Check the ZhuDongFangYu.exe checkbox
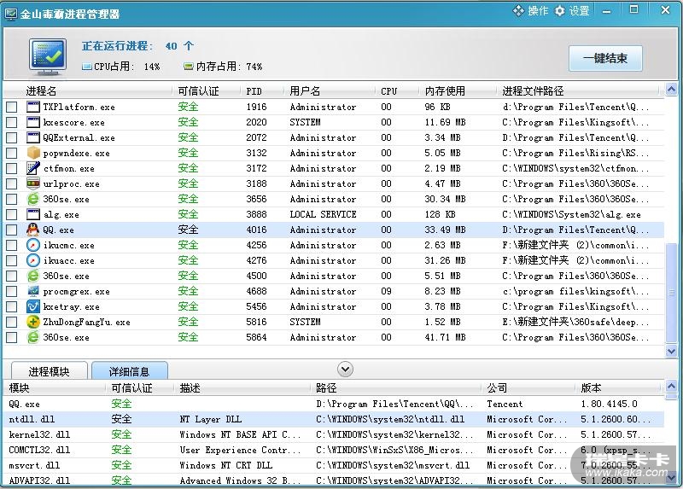This screenshot has width=683, height=489. 12,323
